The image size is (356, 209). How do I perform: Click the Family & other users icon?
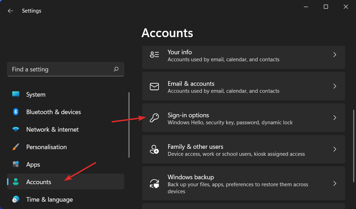pyautogui.click(x=154, y=149)
